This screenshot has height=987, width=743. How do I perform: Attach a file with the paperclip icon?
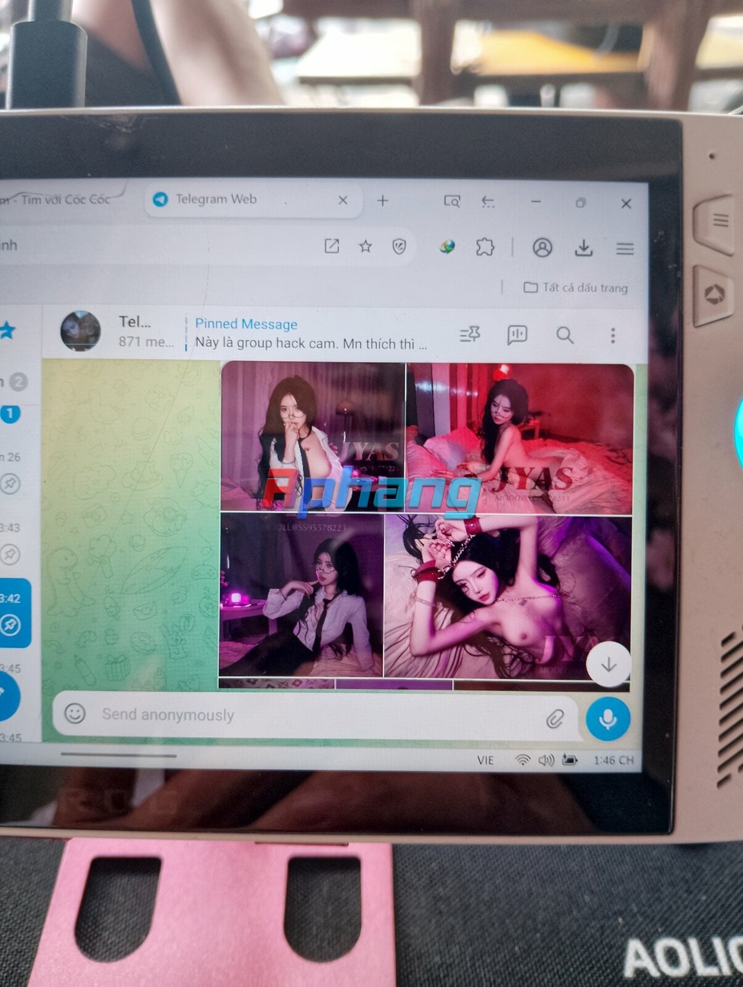click(x=554, y=718)
